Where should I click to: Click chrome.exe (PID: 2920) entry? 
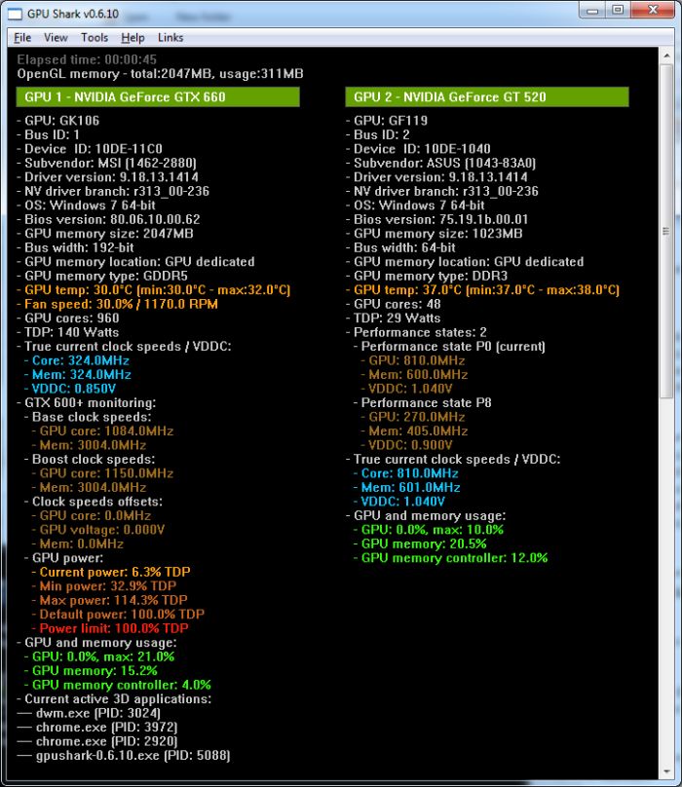(97, 741)
